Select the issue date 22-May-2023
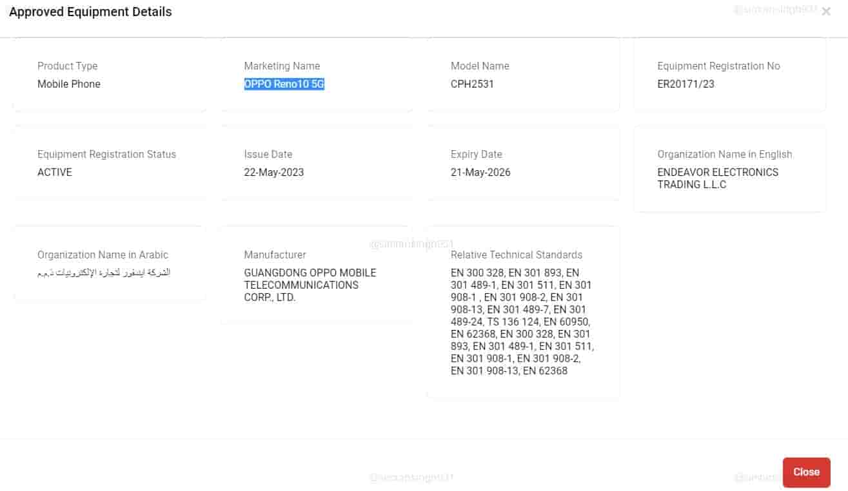Screen dimensions: 848x491 coord(273,172)
